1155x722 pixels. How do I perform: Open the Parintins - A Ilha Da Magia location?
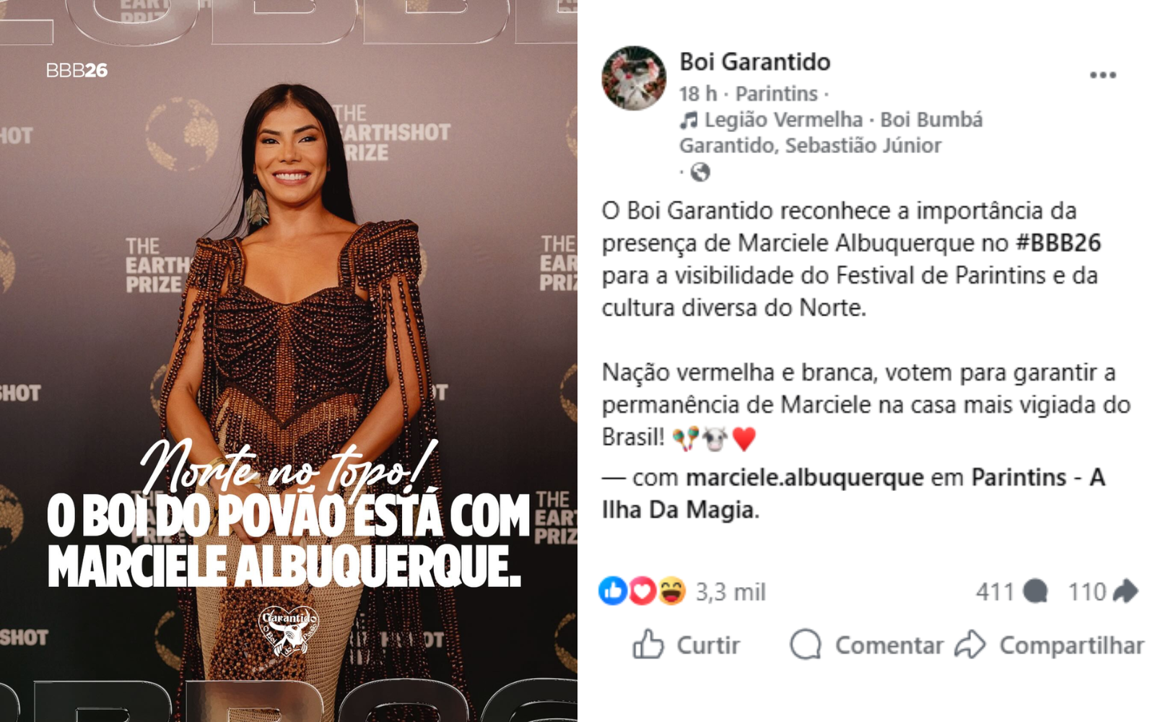point(853,493)
